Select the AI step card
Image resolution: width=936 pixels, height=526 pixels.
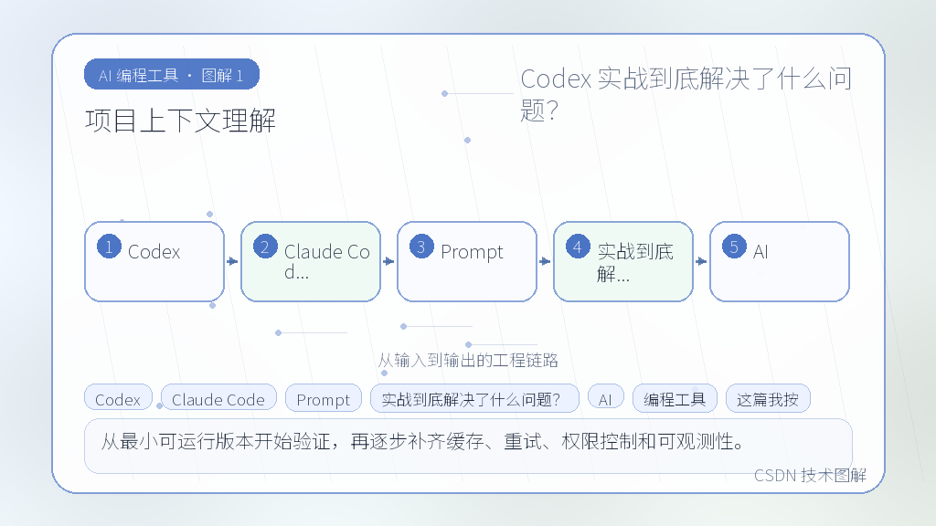coord(780,262)
